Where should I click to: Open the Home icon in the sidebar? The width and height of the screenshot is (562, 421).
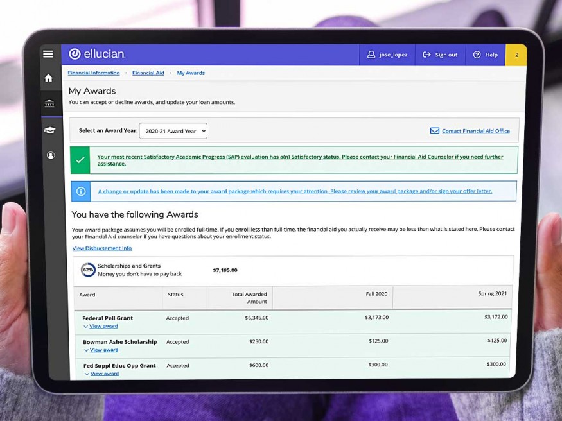click(48, 77)
